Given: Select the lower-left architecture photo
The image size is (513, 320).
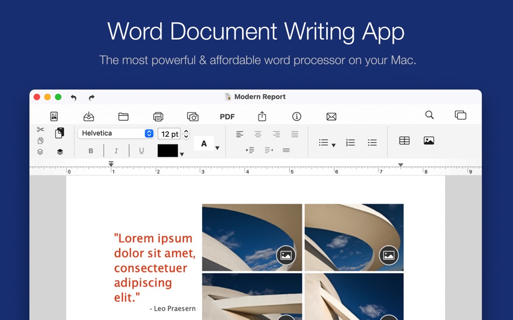Looking at the screenshot, I should pos(252,296).
